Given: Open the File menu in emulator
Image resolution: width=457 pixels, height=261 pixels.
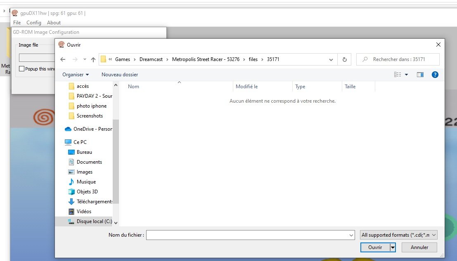Looking at the screenshot, I should (17, 22).
